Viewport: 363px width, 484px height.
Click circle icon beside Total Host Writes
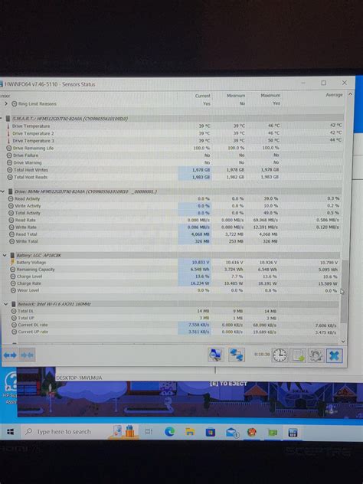point(10,170)
